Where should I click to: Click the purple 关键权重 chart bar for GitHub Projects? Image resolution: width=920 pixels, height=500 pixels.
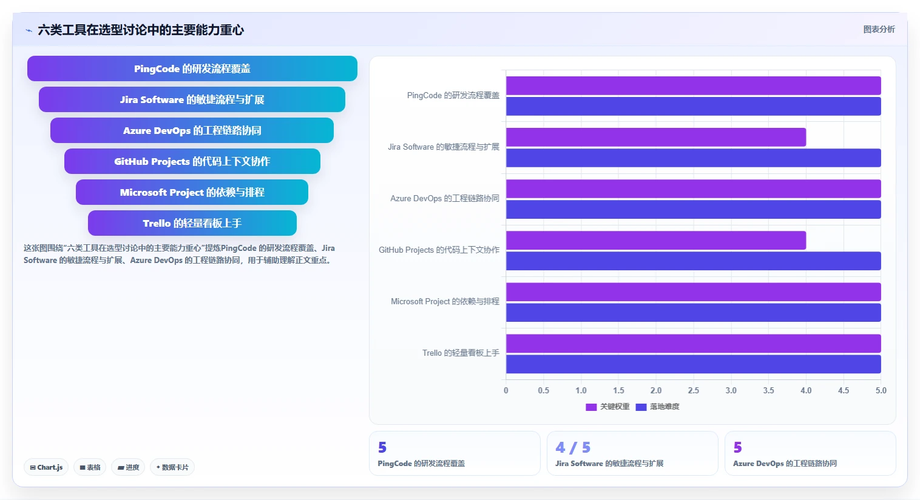656,240
